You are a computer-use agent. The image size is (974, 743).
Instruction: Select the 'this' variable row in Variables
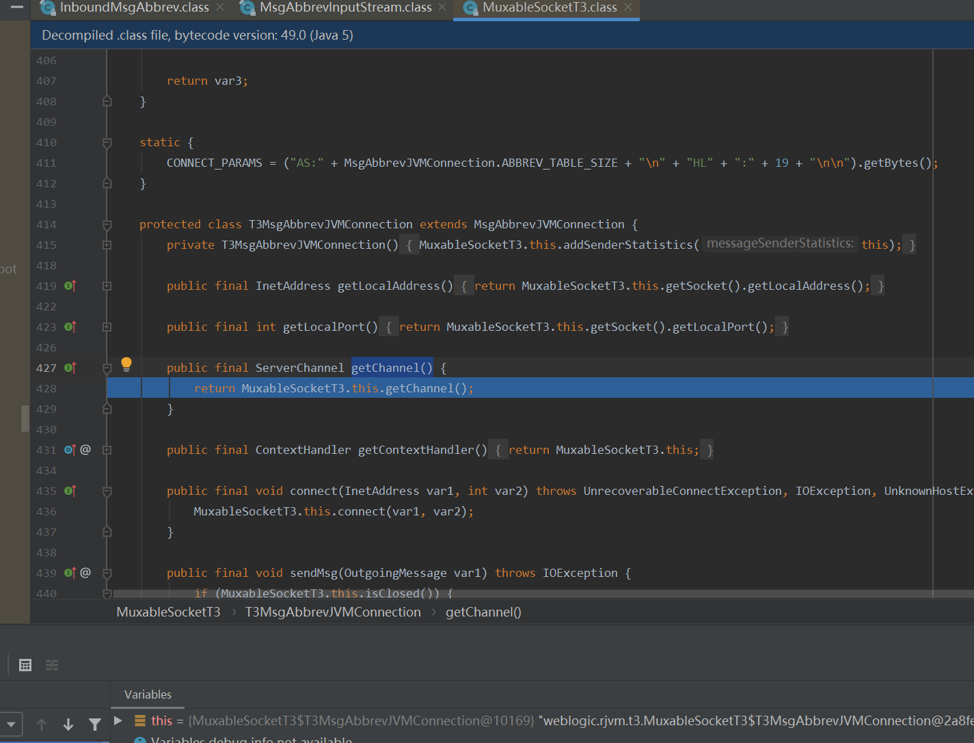[542, 720]
